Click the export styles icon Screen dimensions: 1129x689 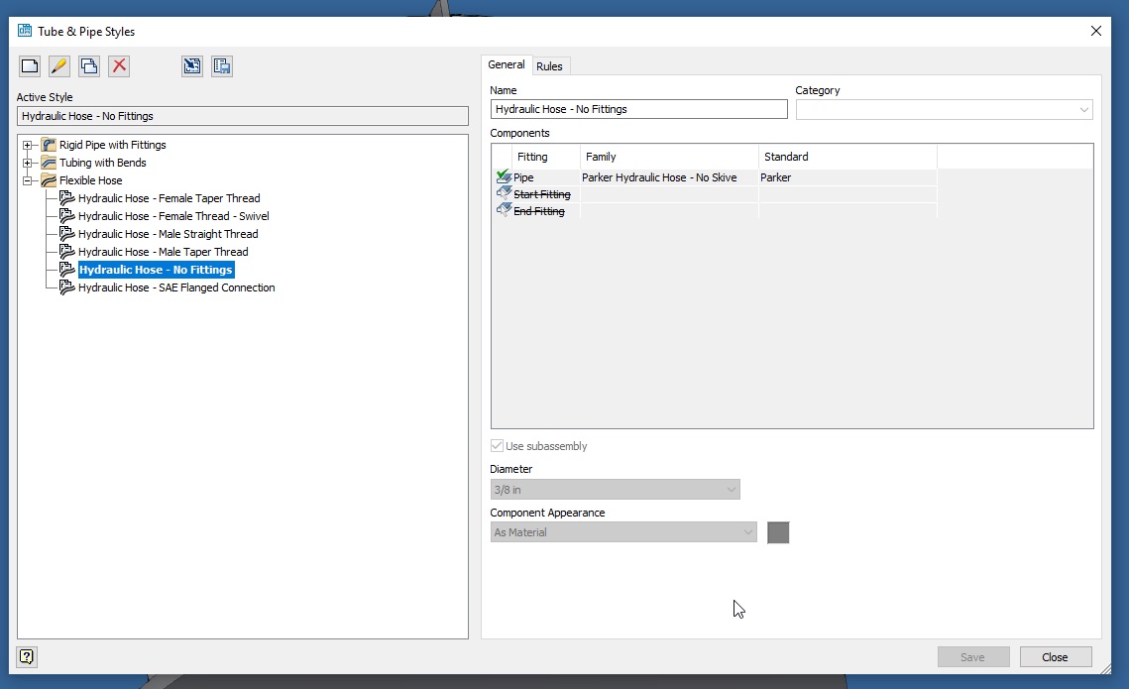221,65
